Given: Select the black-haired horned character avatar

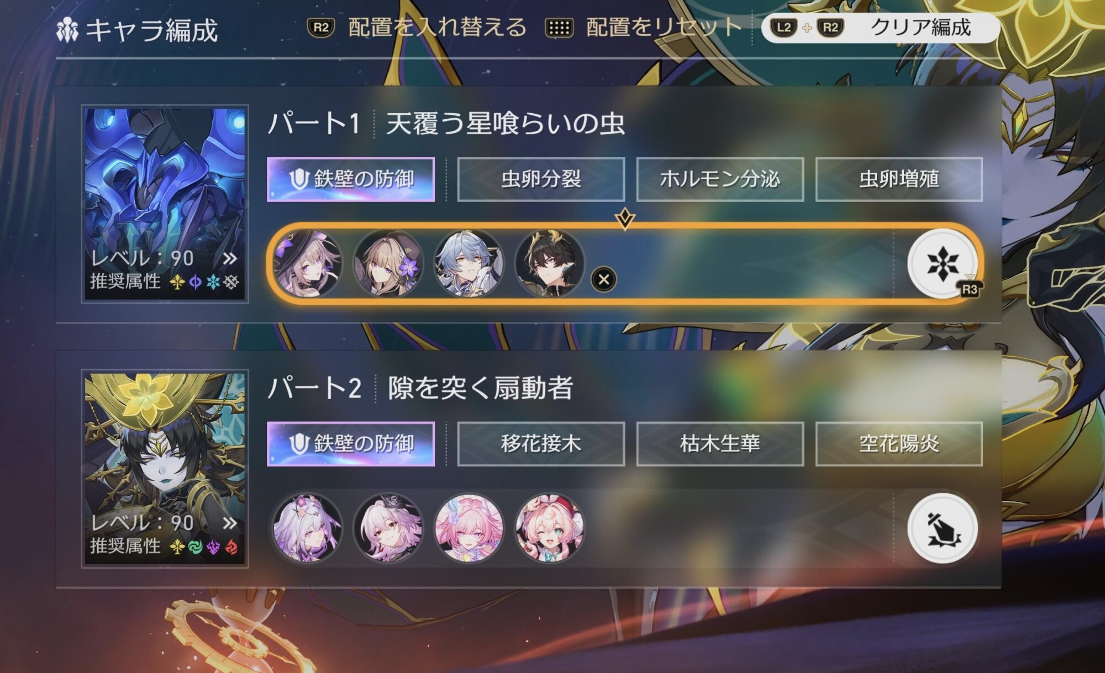Looking at the screenshot, I should click(x=550, y=263).
